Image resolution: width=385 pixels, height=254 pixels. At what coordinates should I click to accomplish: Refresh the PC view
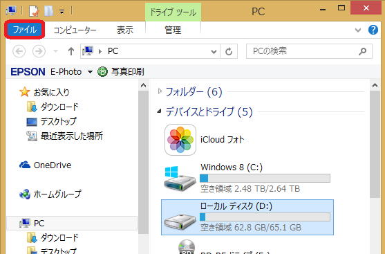click(229, 51)
